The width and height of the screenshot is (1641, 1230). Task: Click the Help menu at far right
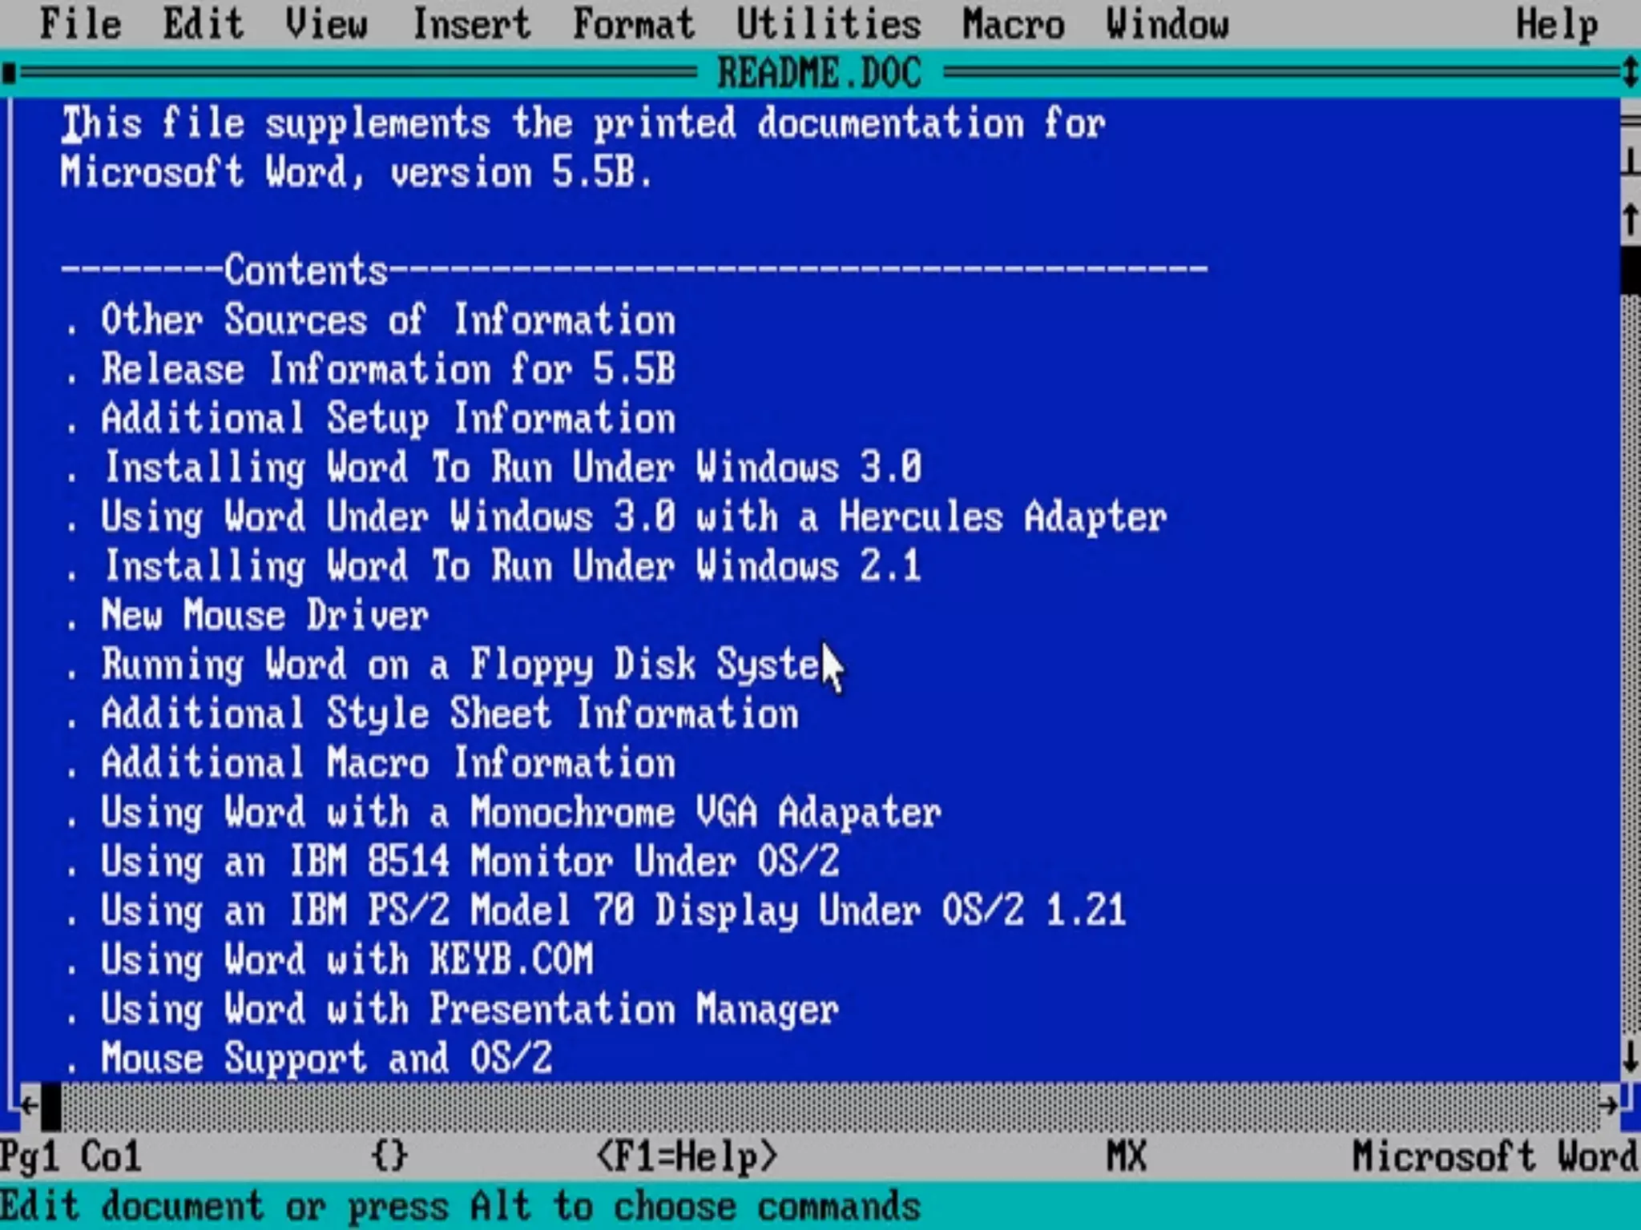(x=1556, y=24)
